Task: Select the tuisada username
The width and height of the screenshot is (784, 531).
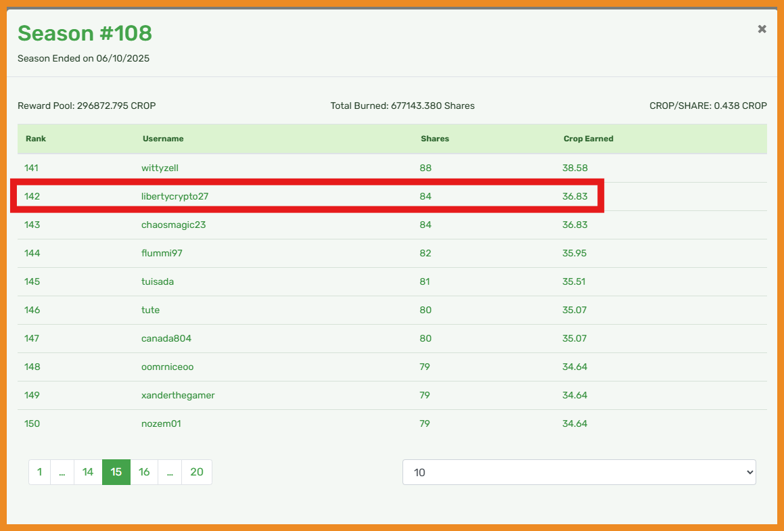Action: point(158,281)
